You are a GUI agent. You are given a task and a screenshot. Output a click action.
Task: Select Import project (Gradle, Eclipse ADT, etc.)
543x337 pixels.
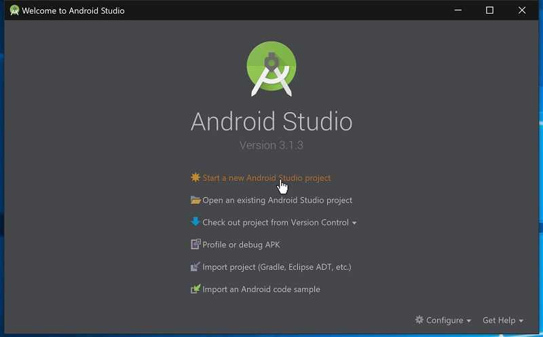tap(277, 267)
